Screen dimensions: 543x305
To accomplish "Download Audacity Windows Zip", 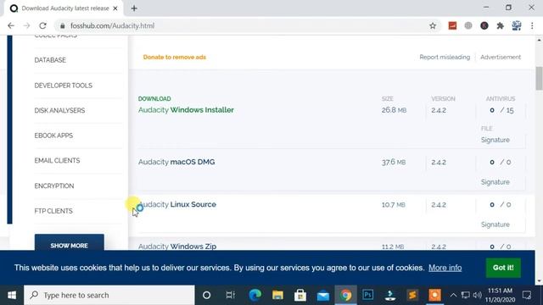I will click(177, 247).
